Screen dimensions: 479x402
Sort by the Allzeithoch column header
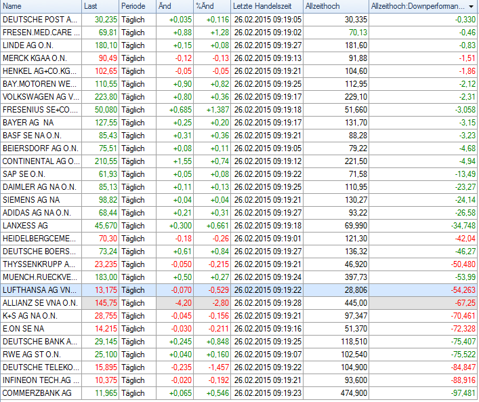(x=336, y=6)
